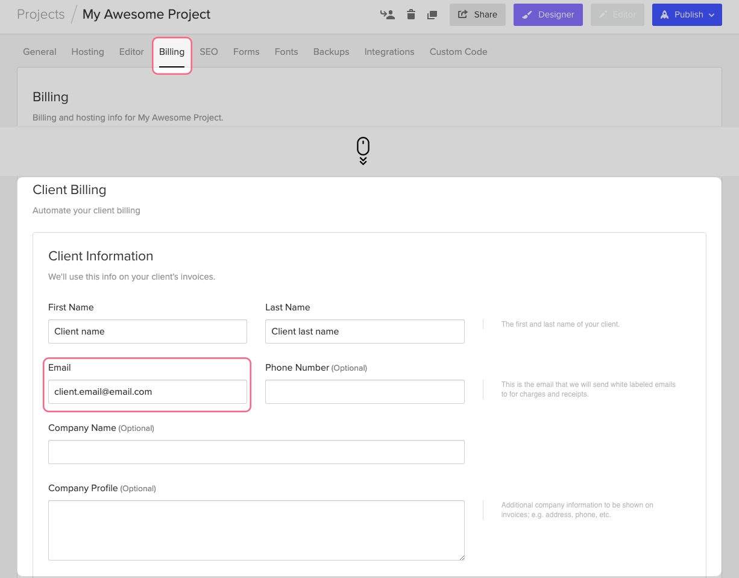Open the Custom Code tab
739x578 pixels.
click(458, 52)
